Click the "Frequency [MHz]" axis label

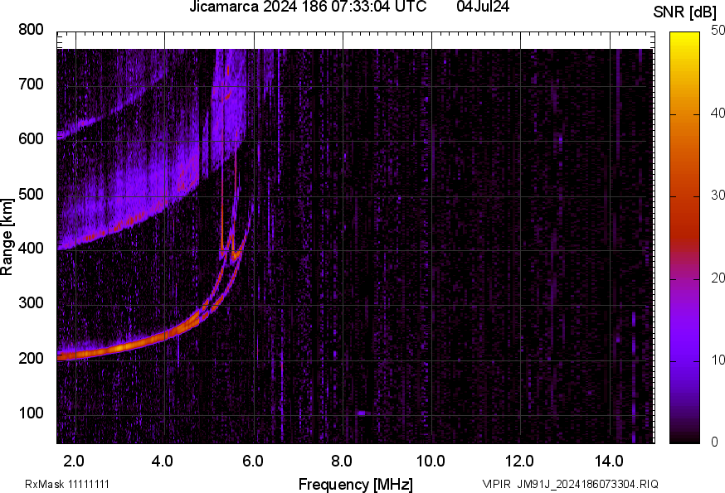point(356,484)
